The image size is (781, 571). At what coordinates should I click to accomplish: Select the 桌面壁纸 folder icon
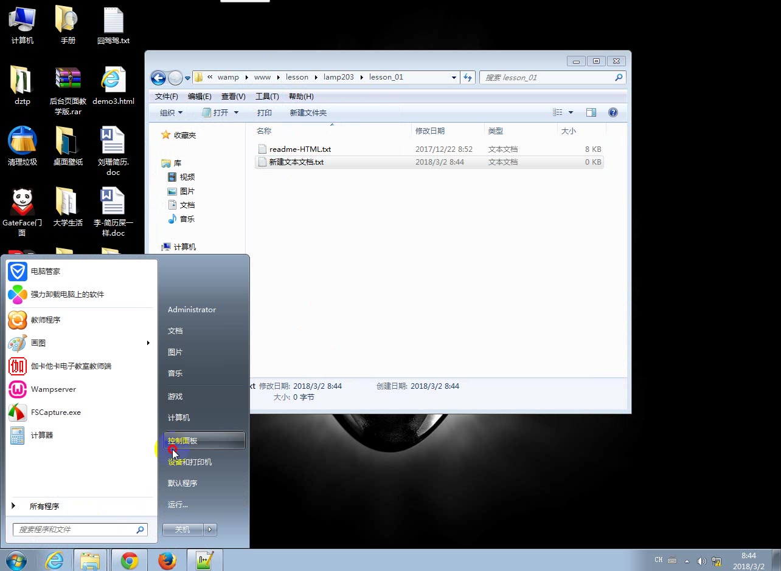click(68, 146)
